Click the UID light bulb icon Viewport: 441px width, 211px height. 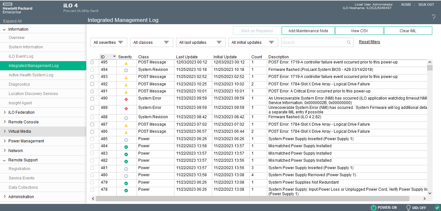pyautogui.click(x=408, y=207)
